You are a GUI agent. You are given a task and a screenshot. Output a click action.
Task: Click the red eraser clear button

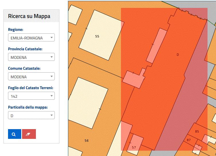pyautogui.click(x=29, y=134)
